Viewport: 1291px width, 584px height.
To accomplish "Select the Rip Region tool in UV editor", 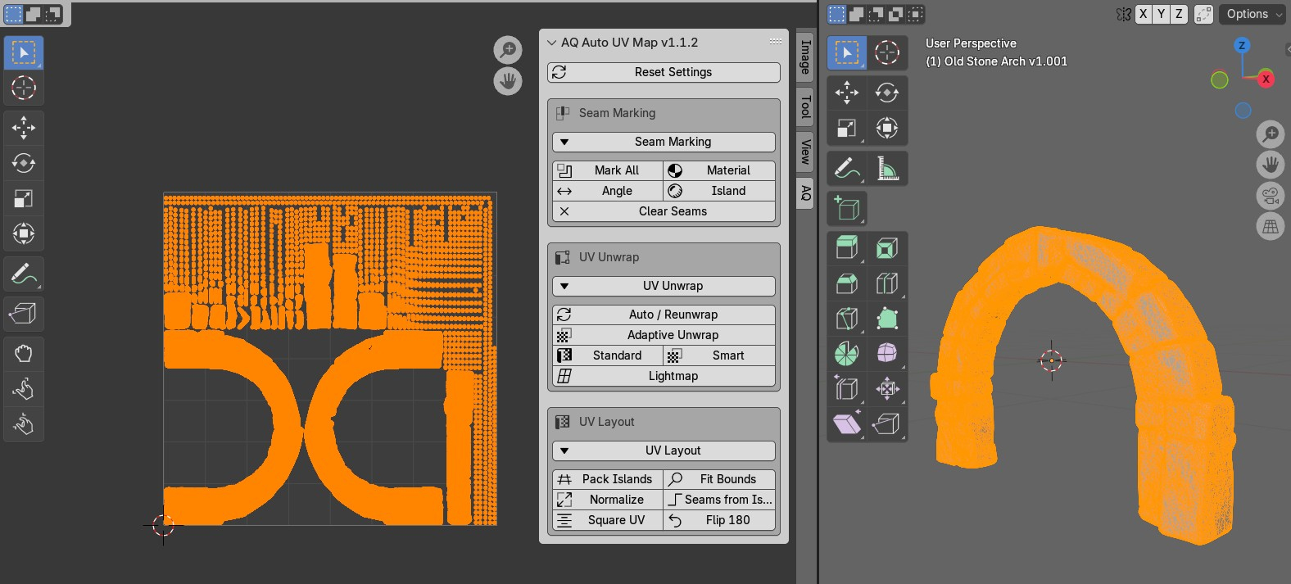I will tap(24, 314).
